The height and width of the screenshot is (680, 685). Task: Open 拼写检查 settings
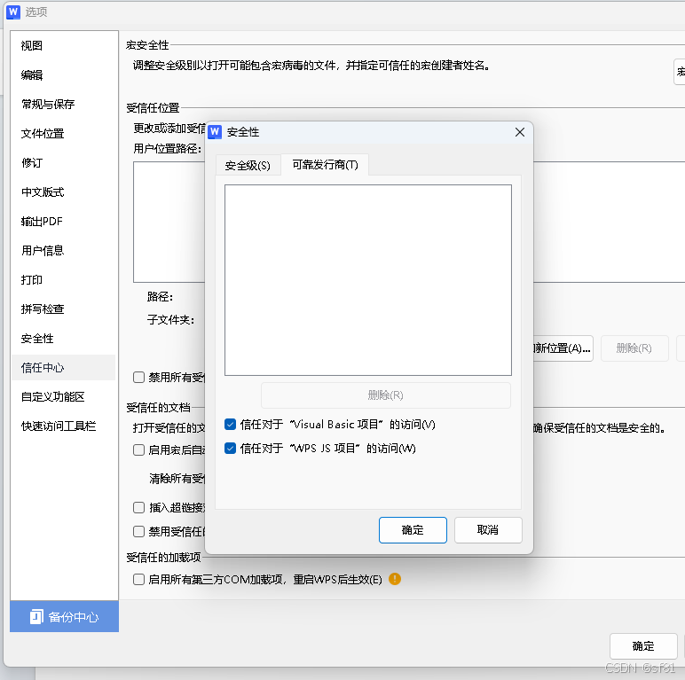click(63, 309)
